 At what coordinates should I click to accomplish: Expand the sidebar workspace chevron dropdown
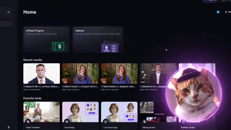[8, 12]
